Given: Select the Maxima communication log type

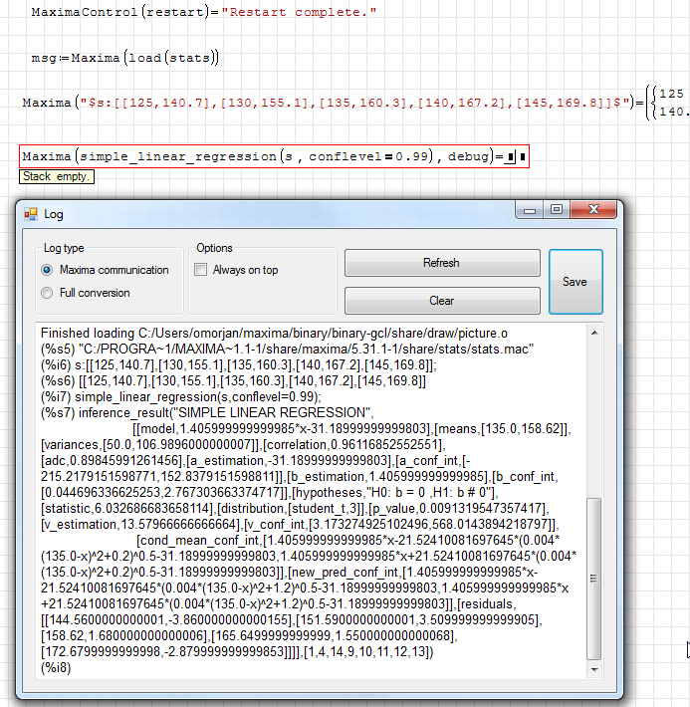Looking at the screenshot, I should (47, 270).
